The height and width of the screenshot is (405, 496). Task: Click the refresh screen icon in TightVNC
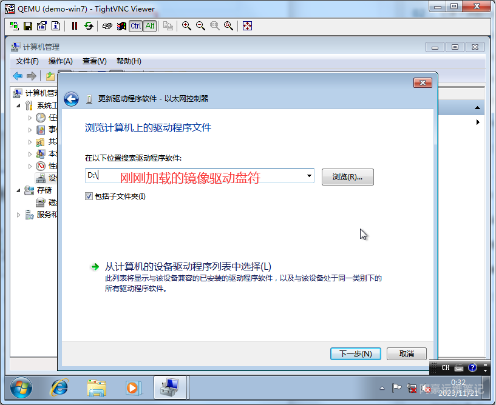coord(89,25)
